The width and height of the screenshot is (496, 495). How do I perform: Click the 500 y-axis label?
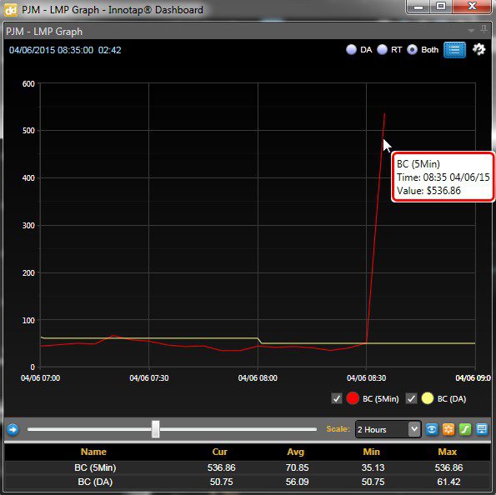28,131
